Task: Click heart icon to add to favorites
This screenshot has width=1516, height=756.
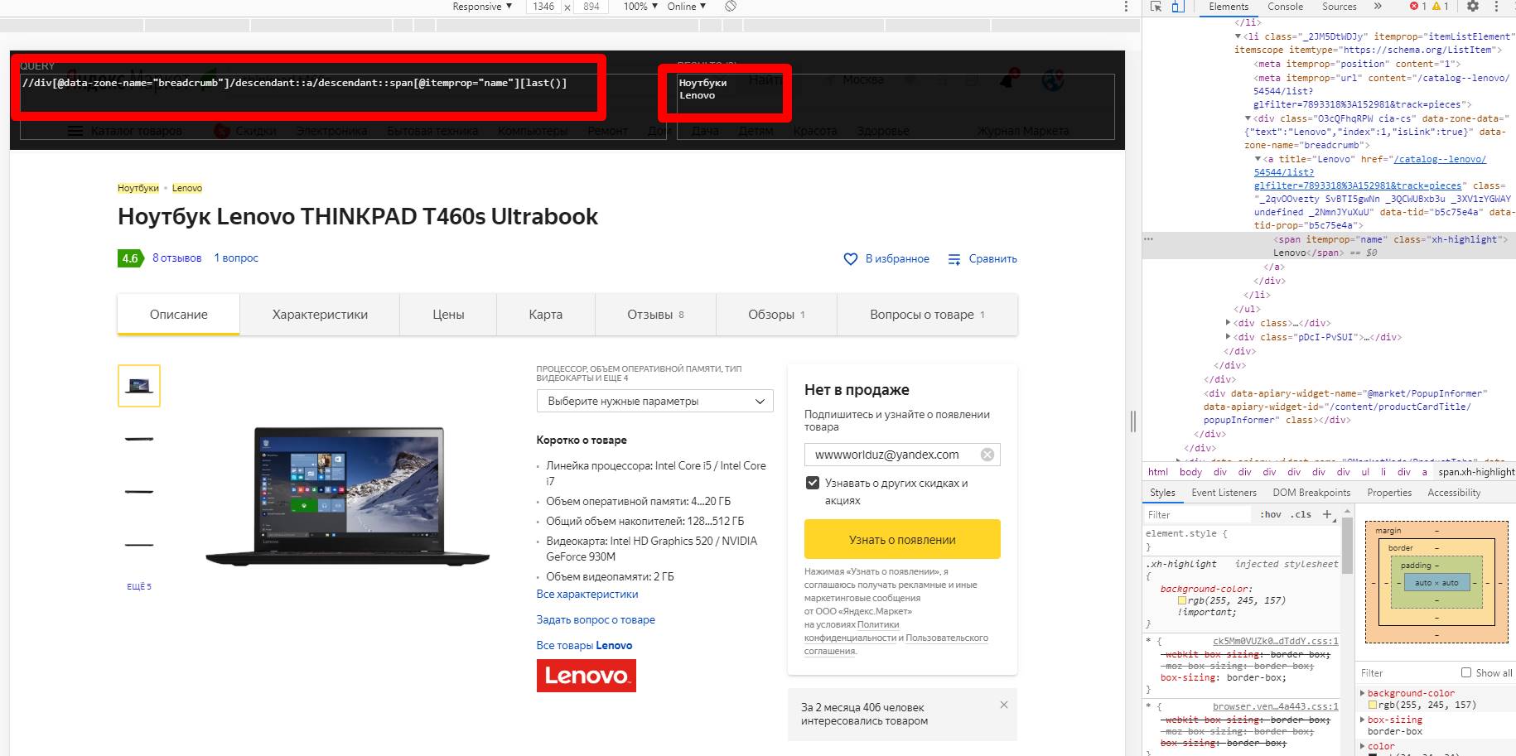Action: point(851,259)
